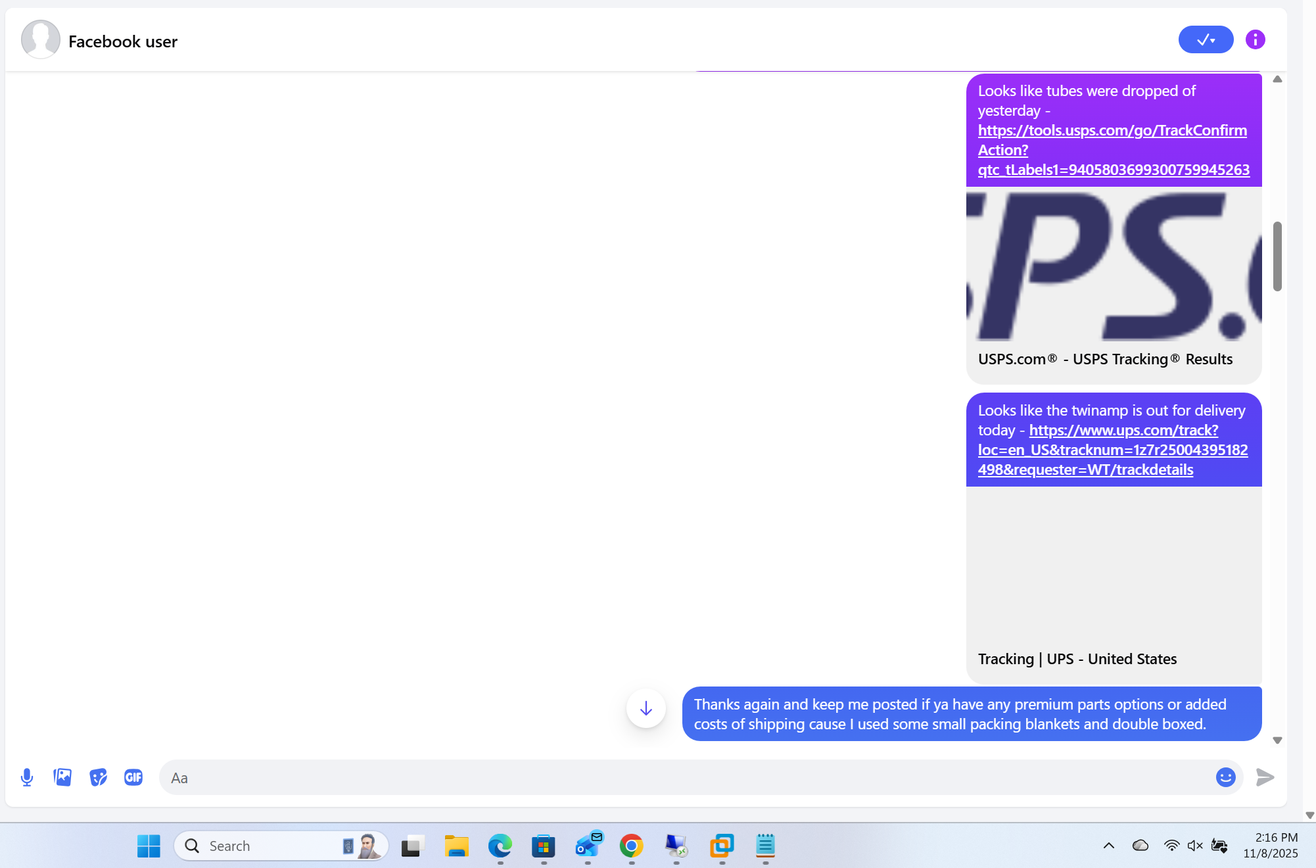Open the checkmark status dropdown

click(1206, 39)
